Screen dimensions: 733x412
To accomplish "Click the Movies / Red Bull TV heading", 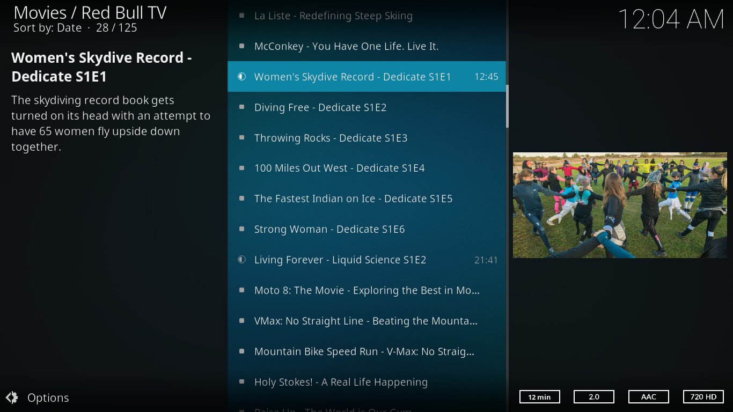I will click(90, 12).
